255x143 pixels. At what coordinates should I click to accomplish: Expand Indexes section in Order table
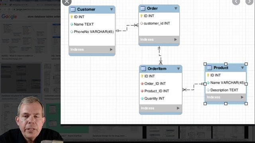click(176, 40)
